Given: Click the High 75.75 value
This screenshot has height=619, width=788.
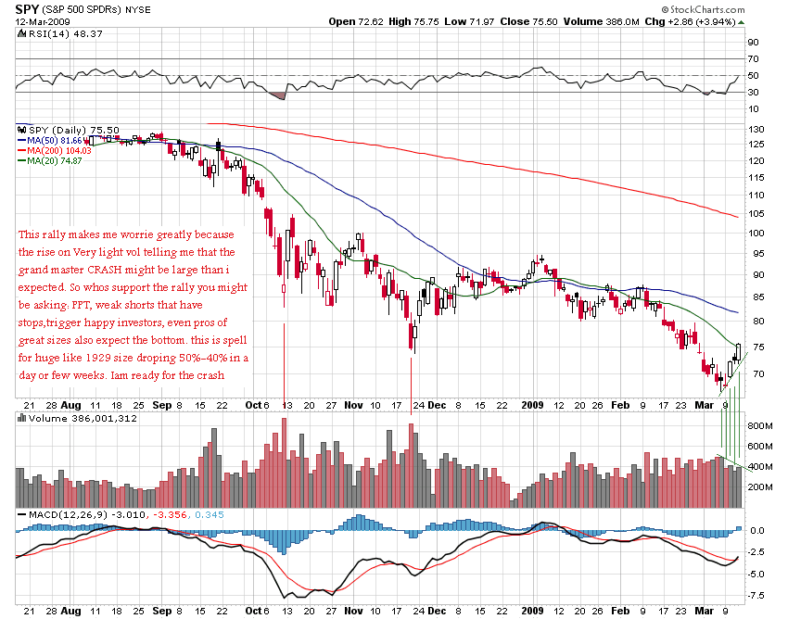Looking at the screenshot, I should [413, 21].
